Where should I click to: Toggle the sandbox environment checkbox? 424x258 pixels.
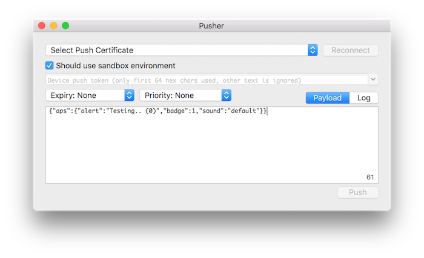point(50,65)
